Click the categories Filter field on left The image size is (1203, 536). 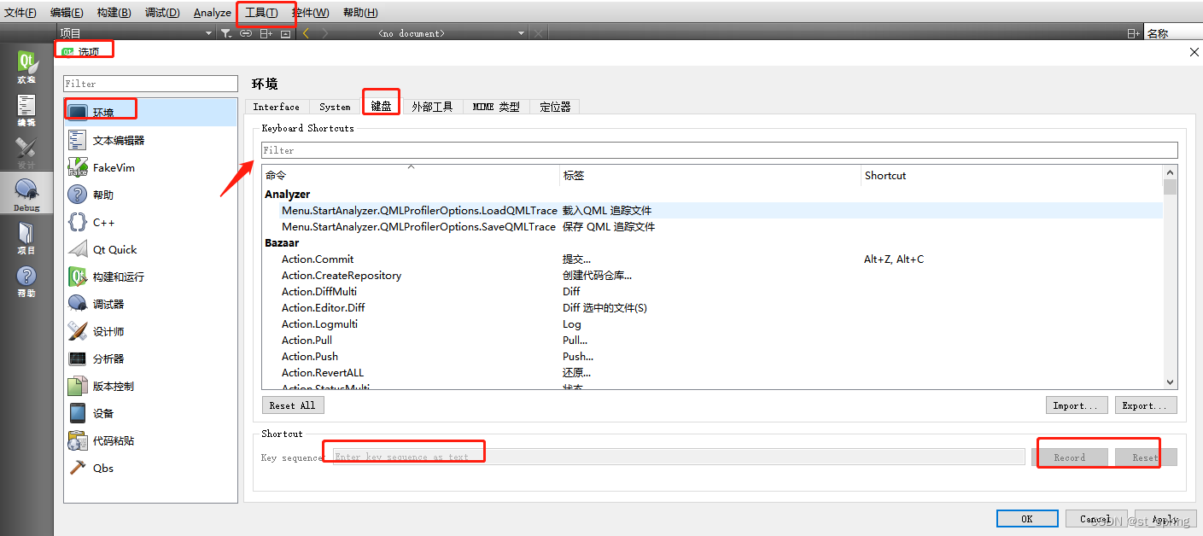tap(150, 84)
